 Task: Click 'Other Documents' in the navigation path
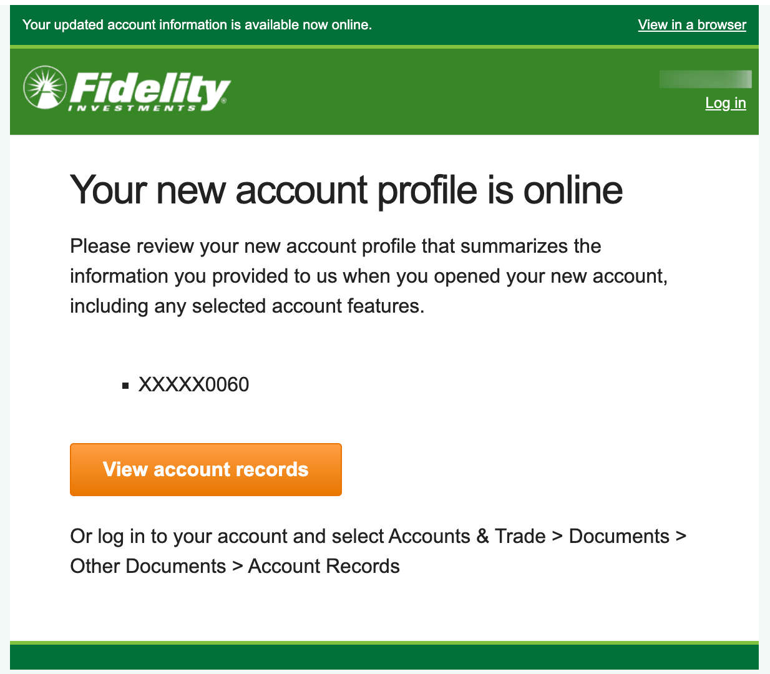pos(148,566)
